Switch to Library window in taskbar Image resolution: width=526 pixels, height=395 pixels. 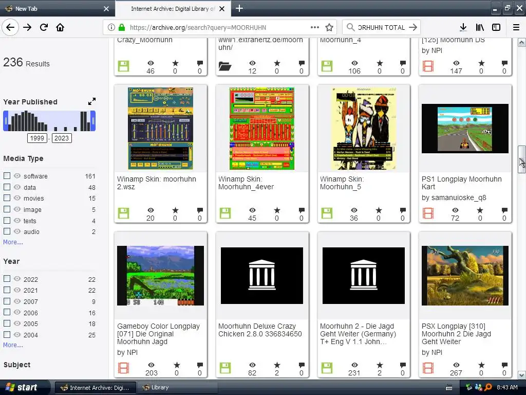point(177,388)
